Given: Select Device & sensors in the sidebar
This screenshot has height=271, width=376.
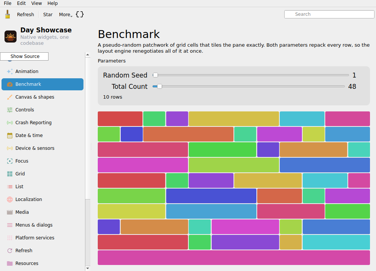Looking at the screenshot, I should (42, 148).
